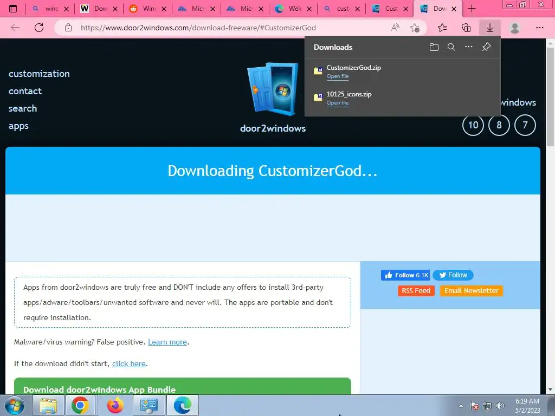This screenshot has width=555, height=416.
Task: Click the Edge taskbar icon
Action: (183, 405)
